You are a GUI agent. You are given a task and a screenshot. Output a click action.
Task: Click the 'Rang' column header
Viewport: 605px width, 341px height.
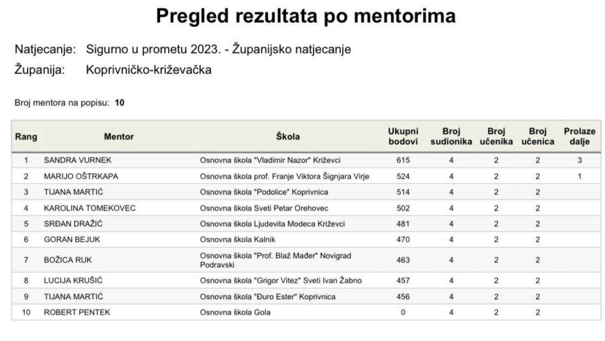26,137
